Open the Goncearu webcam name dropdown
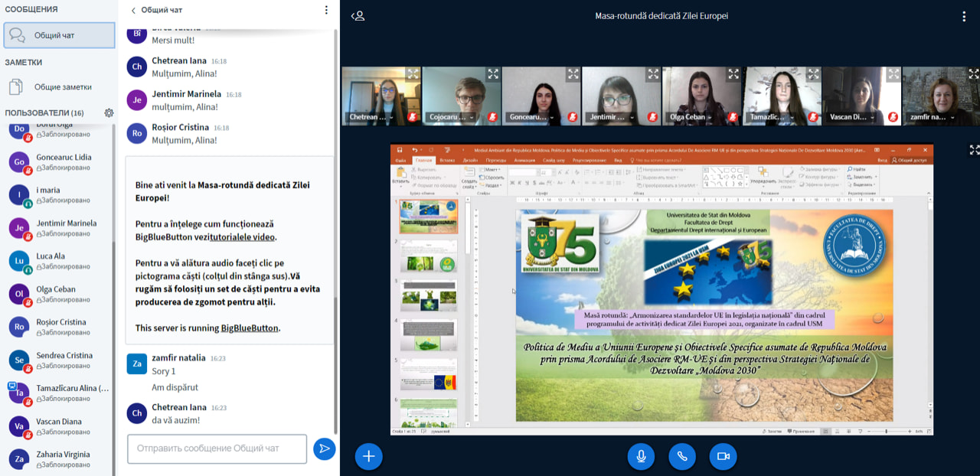Viewport: 980px width, 476px height. (x=531, y=117)
